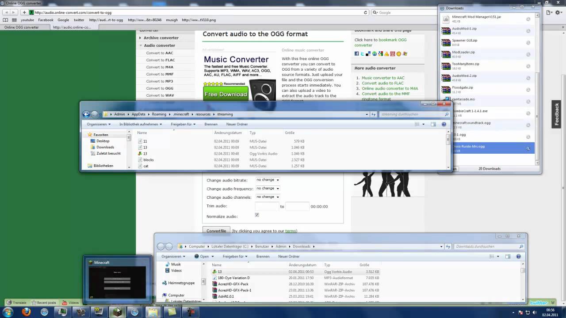
Task: Click the help icon in the Downloads Explorer window
Action: [518, 256]
